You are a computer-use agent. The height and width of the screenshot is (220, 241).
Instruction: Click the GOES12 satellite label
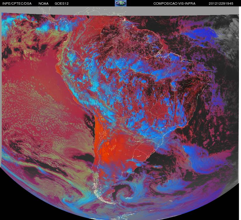click(x=62, y=3)
